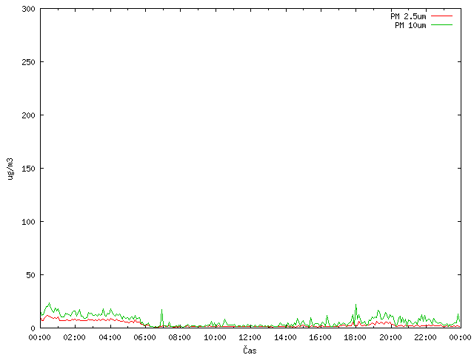
Task: Click the 14:00 time label
Action: 285,337
